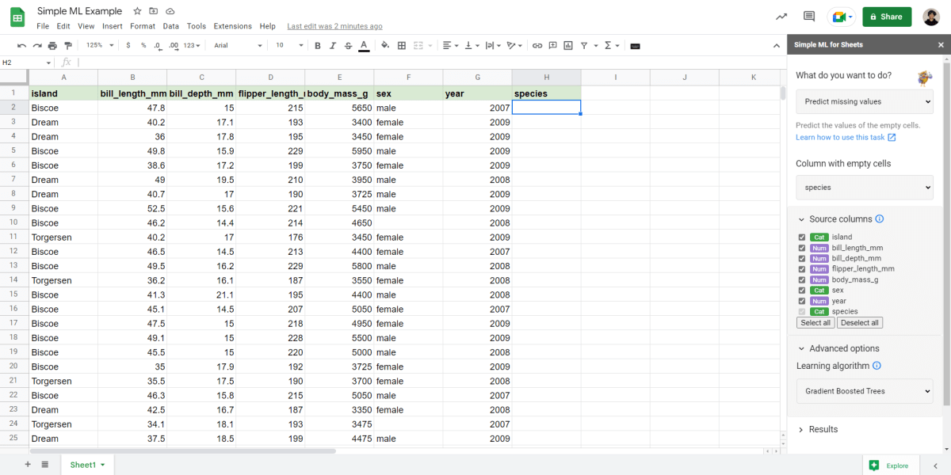
Task: Open the 'What do you want to do' dropdown
Action: [864, 101]
